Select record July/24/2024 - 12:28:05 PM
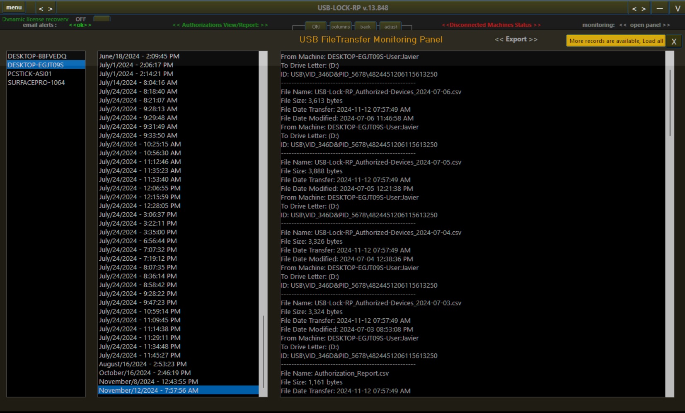 [x=178, y=206]
